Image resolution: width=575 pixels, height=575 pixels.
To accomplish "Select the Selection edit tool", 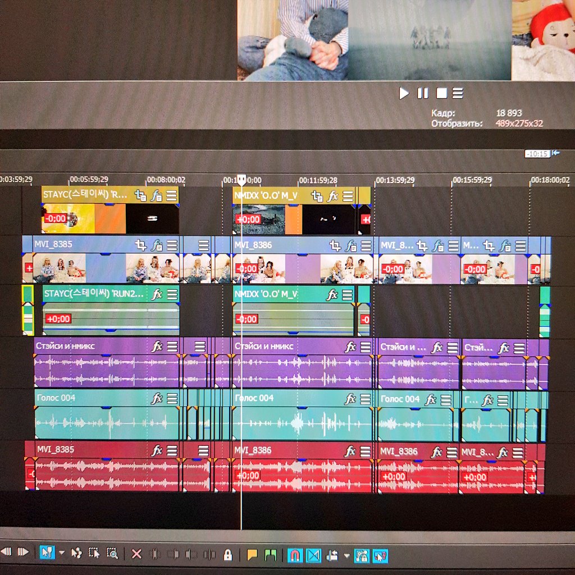I will 94,553.
